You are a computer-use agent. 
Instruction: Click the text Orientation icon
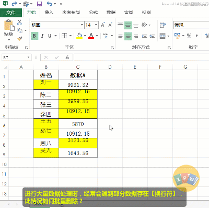(x=144, y=25)
